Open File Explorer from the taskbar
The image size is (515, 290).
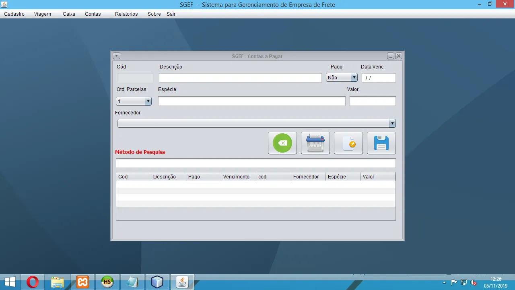coord(58,282)
